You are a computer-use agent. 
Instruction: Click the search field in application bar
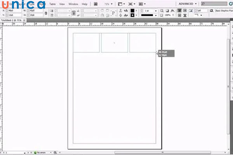[214, 4]
